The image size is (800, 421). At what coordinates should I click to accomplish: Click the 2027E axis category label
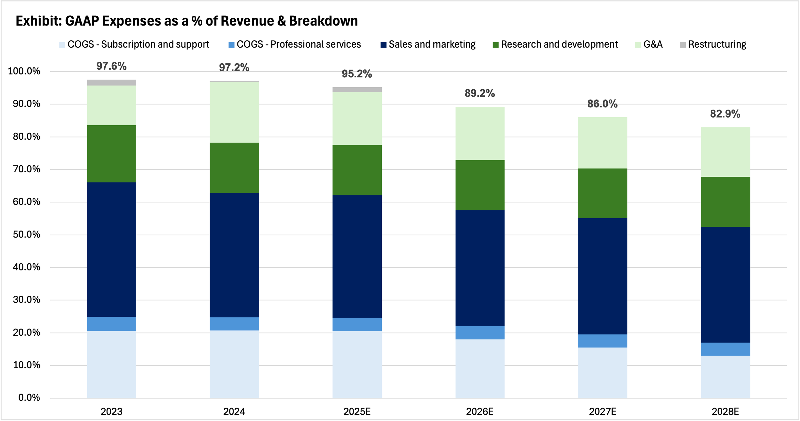pos(603,411)
